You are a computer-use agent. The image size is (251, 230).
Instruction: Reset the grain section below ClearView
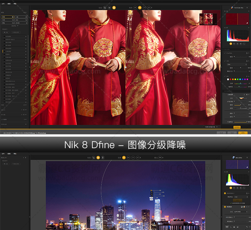pos(247,61)
